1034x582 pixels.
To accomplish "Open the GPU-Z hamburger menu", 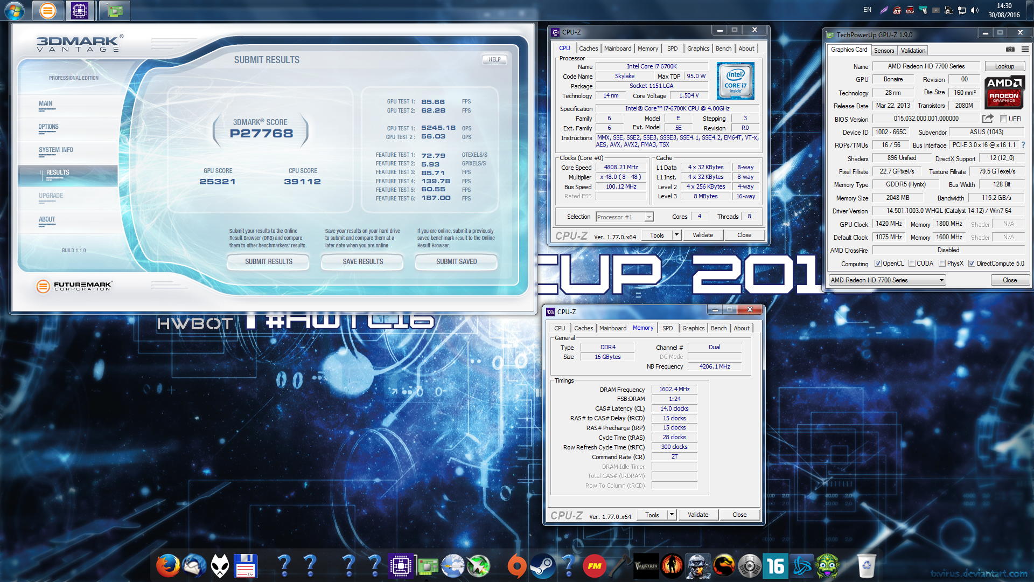I will tap(1025, 50).
